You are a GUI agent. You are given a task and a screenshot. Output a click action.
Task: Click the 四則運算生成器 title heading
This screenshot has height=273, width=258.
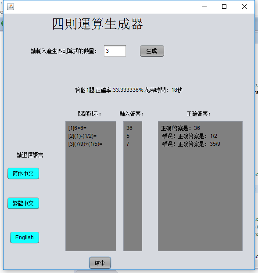pyautogui.click(x=98, y=24)
